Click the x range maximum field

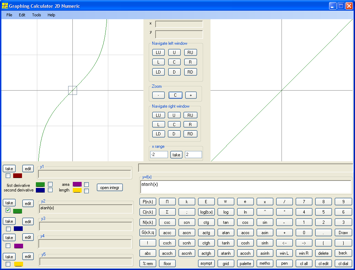[x=193, y=155]
